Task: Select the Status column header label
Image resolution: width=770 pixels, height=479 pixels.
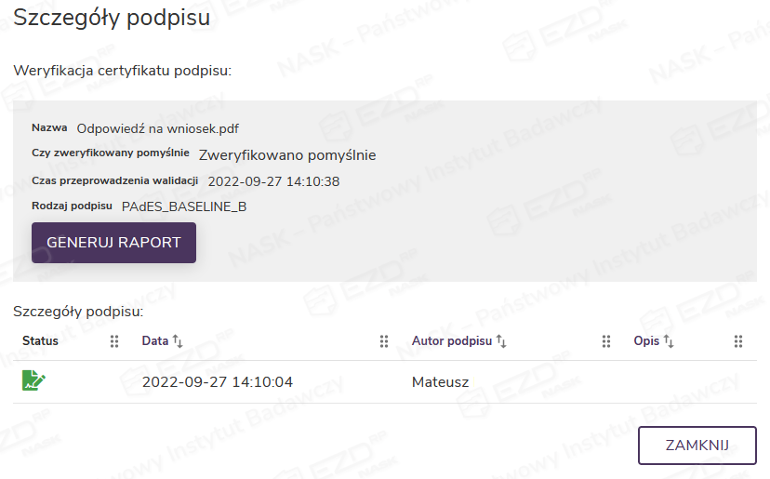Action: [40, 341]
